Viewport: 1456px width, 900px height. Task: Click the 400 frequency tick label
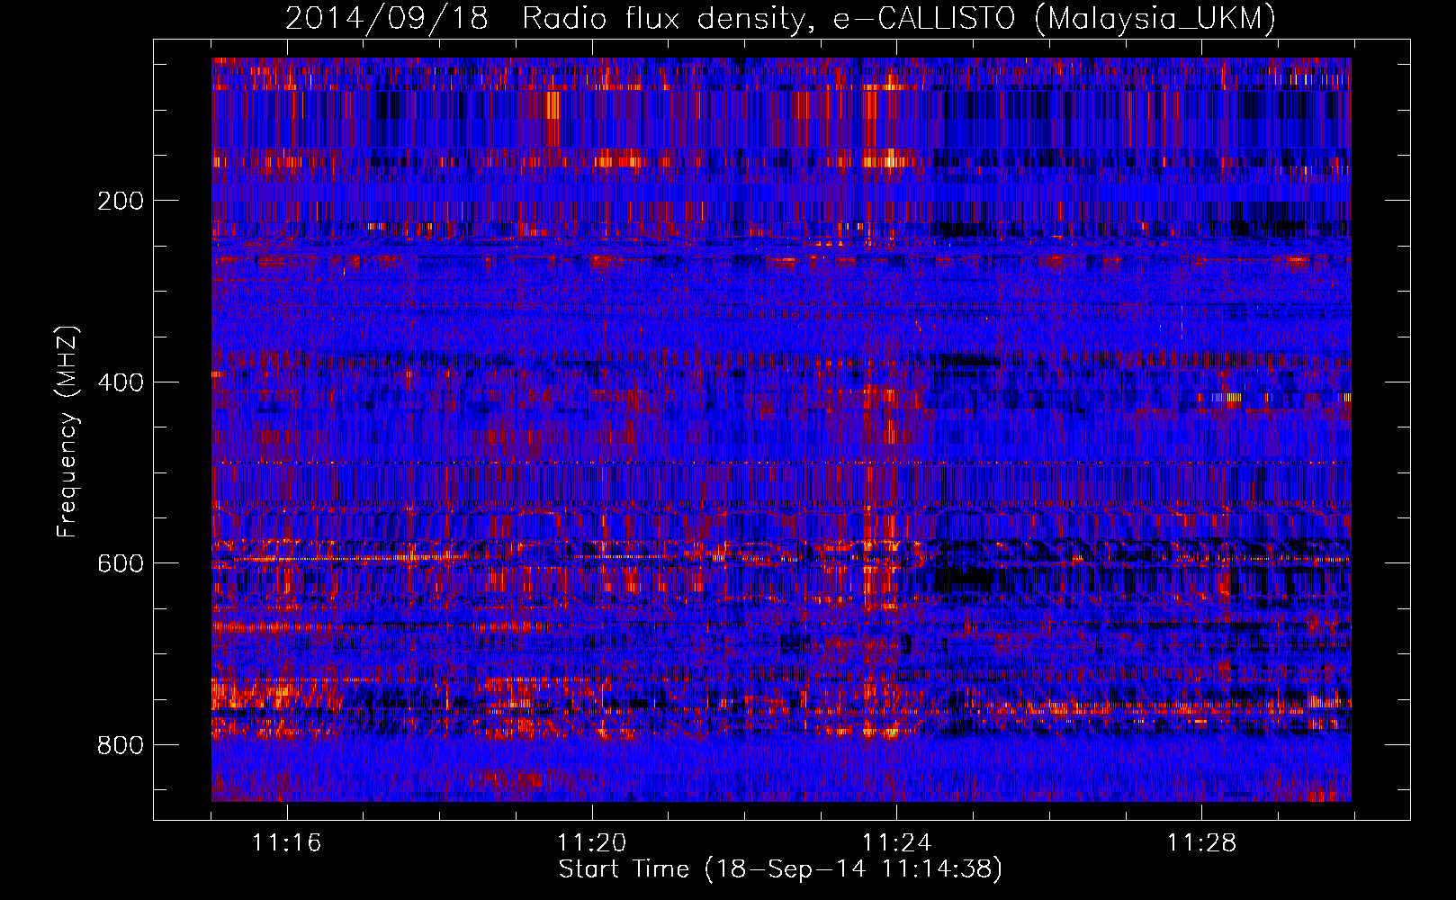[x=120, y=382]
